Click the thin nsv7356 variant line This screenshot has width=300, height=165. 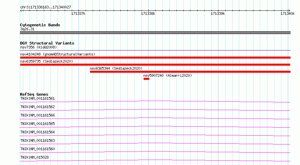tap(155, 51)
